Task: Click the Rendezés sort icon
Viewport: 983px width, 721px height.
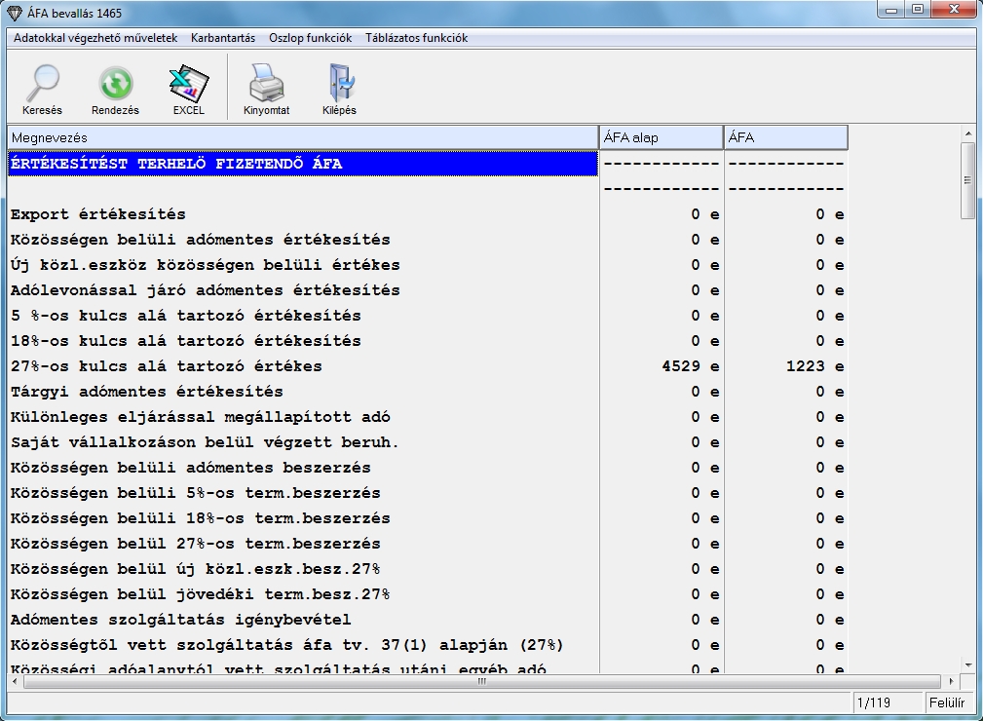Action: coord(115,85)
